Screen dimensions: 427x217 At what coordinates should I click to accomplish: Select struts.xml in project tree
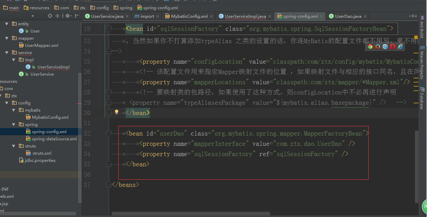[x=42, y=153]
